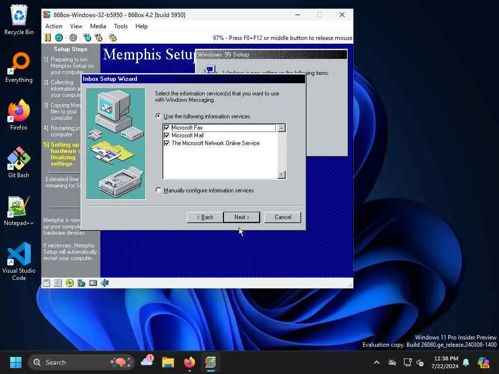Click the 'Microsoft Mail' list entry text
The width and height of the screenshot is (499, 374).
coord(188,135)
